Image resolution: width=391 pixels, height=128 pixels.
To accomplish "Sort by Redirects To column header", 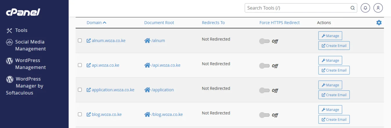I will click(213, 23).
